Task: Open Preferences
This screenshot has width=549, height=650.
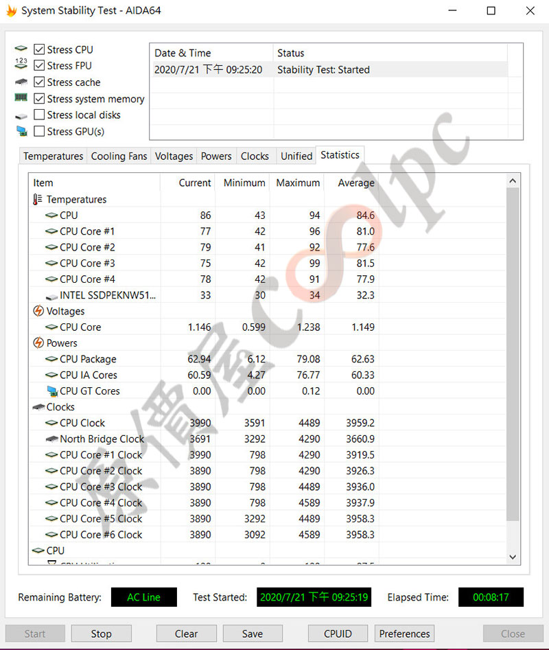Action: tap(404, 634)
